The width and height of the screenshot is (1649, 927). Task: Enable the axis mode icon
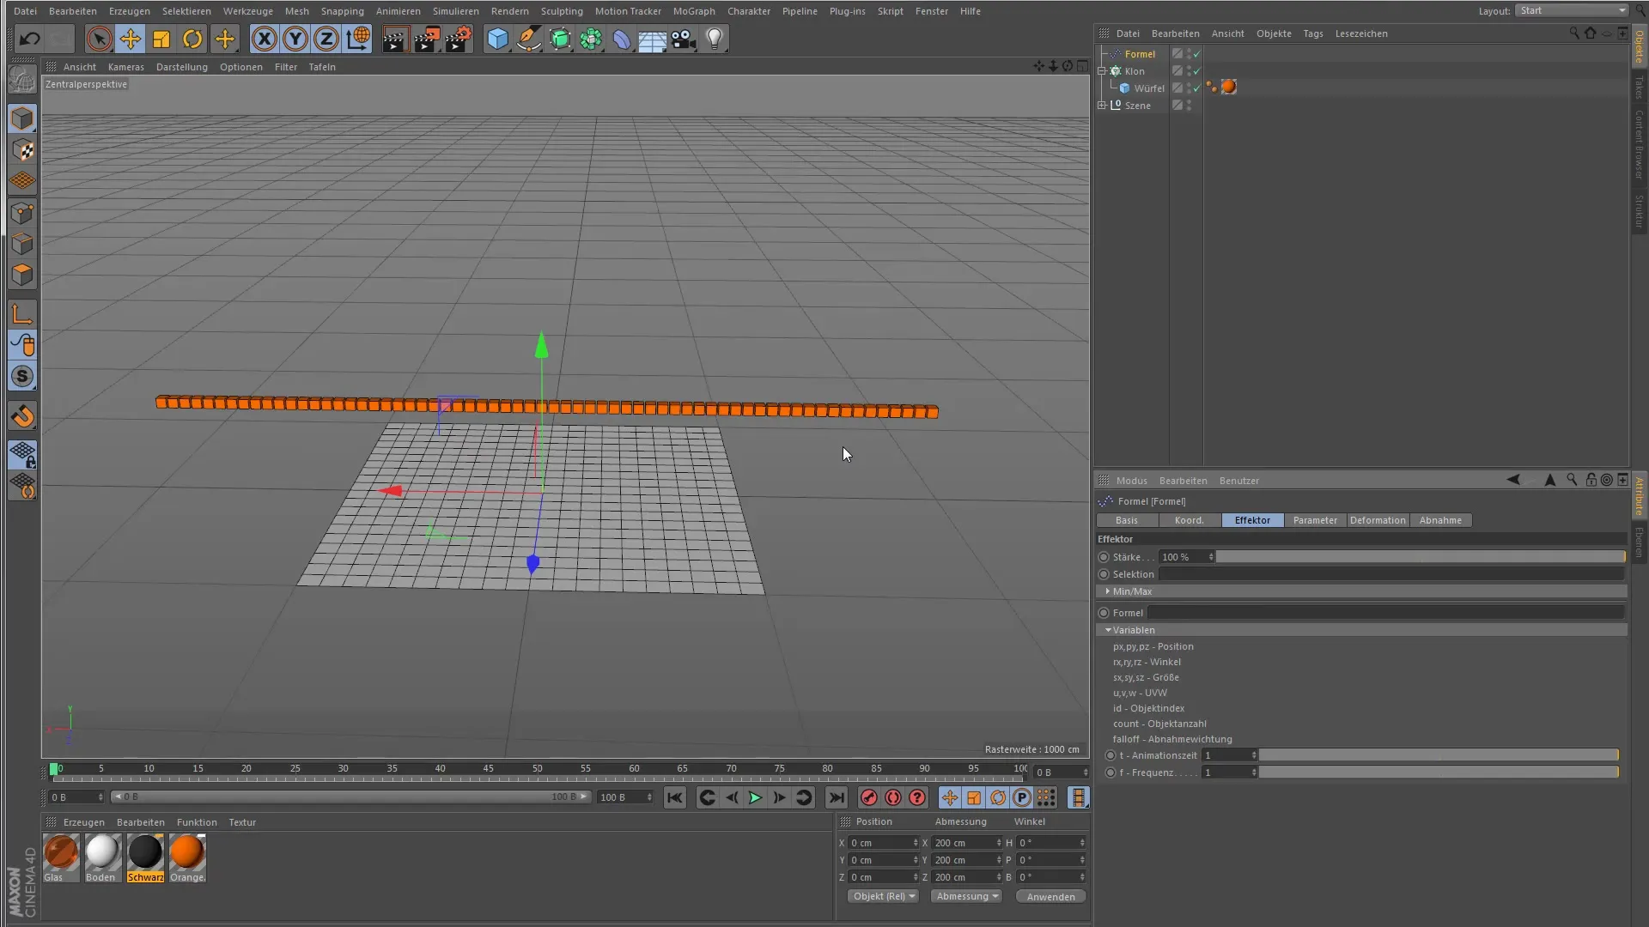(22, 314)
